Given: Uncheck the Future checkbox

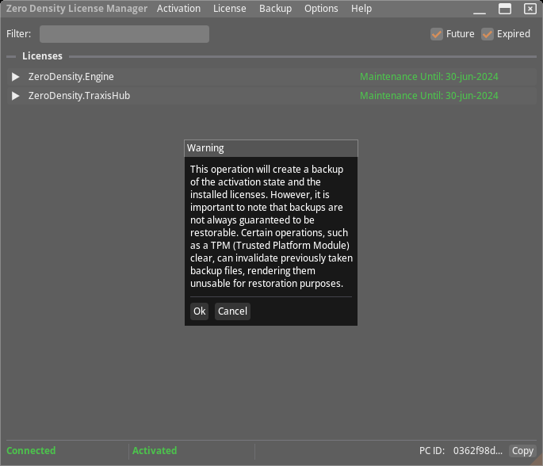Looking at the screenshot, I should [437, 34].
